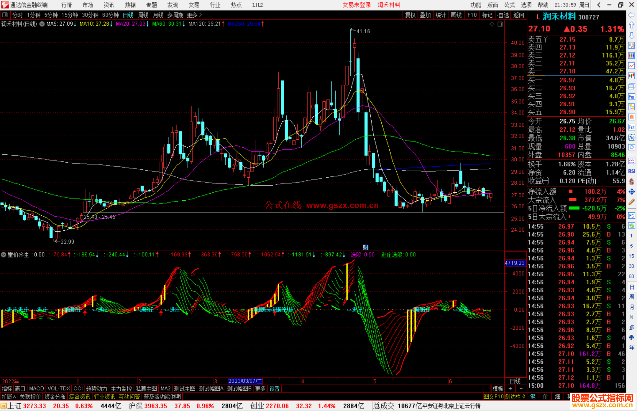637x411 pixels.
Task: Click the up arrow icon in right sidebar
Action: [x=631, y=25]
